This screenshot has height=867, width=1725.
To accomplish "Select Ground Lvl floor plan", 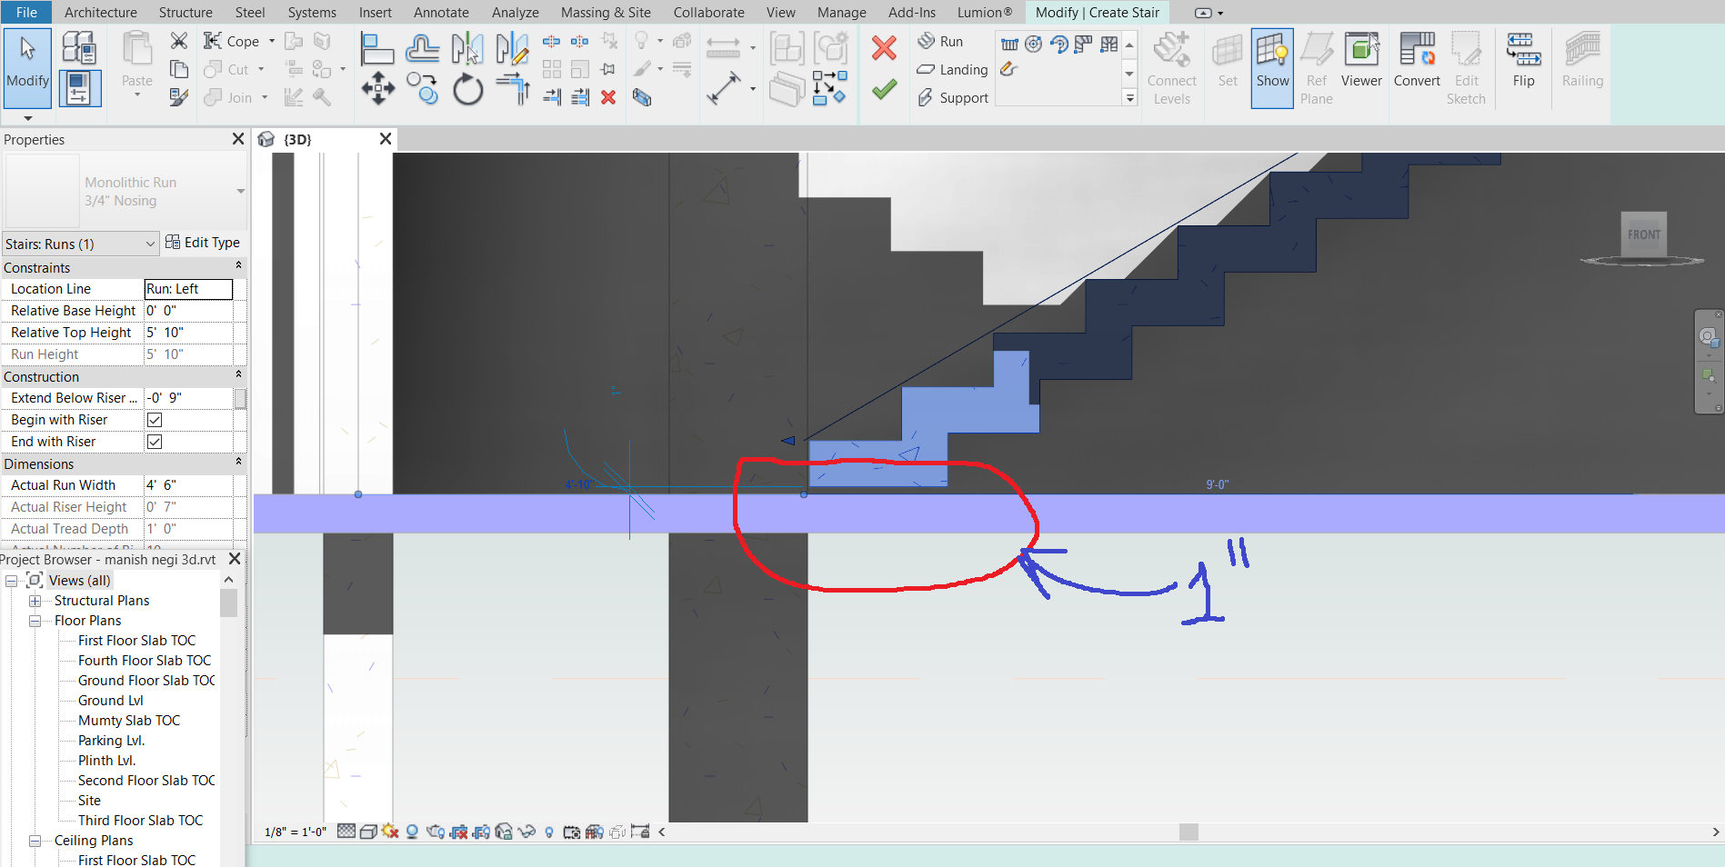I will click(109, 700).
